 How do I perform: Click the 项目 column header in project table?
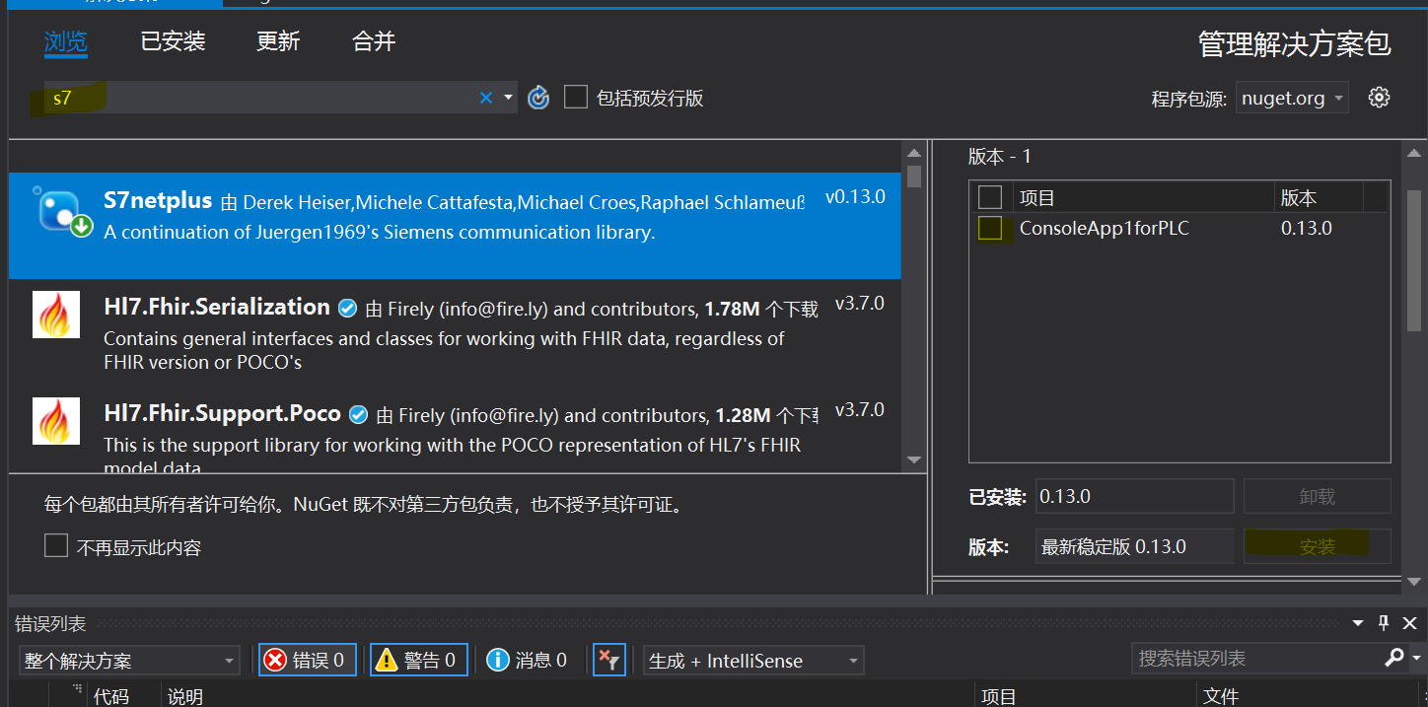[1037, 197]
